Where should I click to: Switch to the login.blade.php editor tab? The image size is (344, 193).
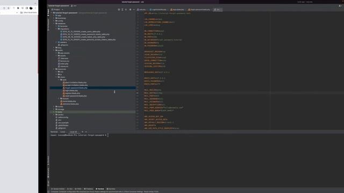[177, 10]
